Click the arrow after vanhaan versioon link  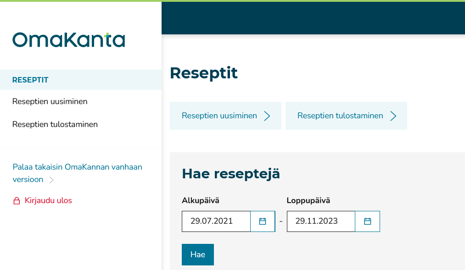(50, 180)
